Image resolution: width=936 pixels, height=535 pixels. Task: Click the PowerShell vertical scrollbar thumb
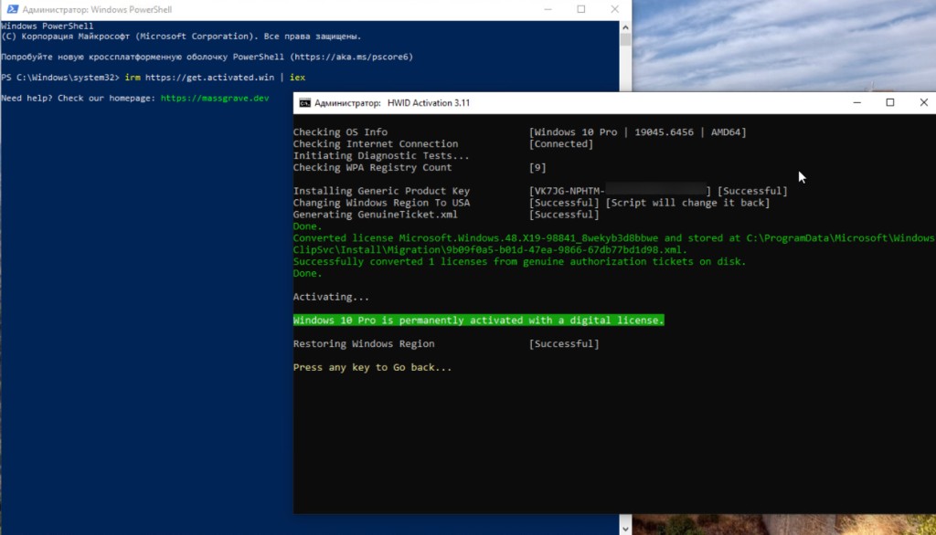pyautogui.click(x=625, y=39)
